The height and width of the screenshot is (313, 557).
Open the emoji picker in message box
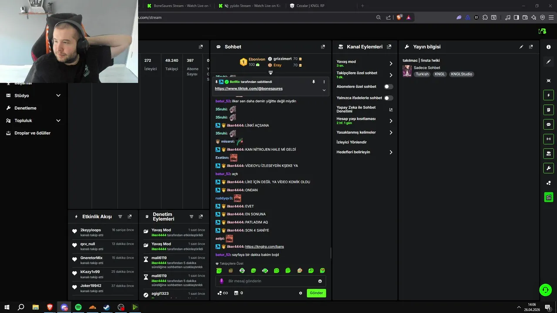click(320, 281)
